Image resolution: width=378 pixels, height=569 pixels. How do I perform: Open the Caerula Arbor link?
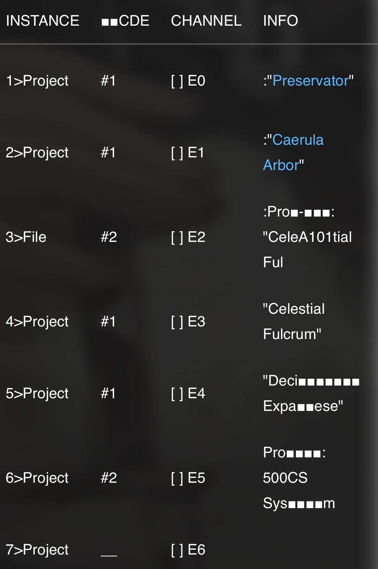pos(298,140)
